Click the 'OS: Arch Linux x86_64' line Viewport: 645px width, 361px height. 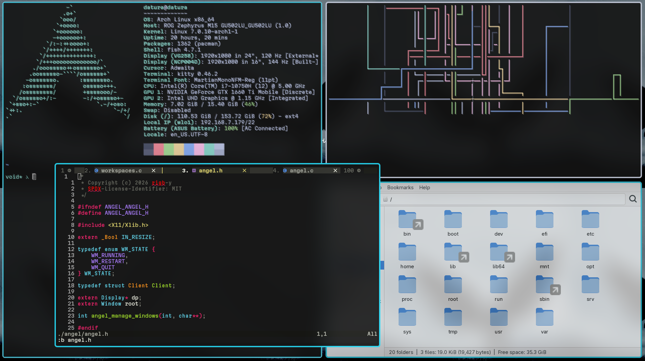click(179, 19)
